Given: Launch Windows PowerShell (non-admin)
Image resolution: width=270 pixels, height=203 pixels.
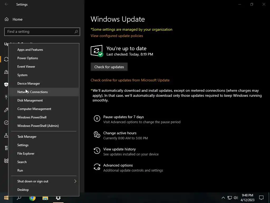Looking at the screenshot, I should (x=44, y=117).
